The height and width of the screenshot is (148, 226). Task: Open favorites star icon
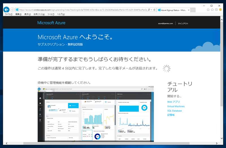[212, 10]
